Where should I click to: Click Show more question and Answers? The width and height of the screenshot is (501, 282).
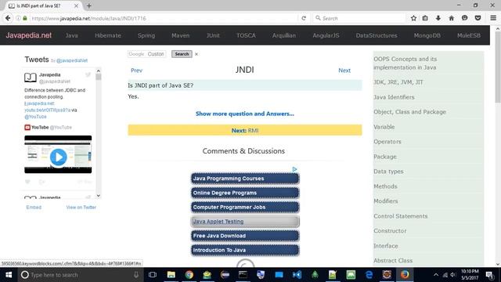(x=245, y=114)
